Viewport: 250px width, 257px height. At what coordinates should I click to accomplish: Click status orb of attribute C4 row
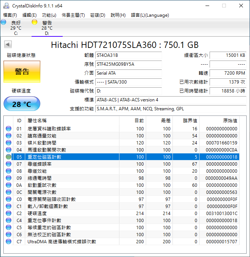9,220
